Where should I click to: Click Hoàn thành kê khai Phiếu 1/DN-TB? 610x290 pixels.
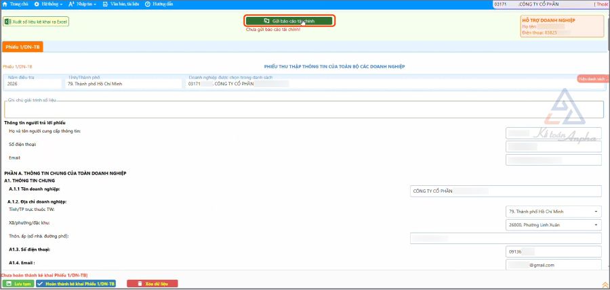75,284
